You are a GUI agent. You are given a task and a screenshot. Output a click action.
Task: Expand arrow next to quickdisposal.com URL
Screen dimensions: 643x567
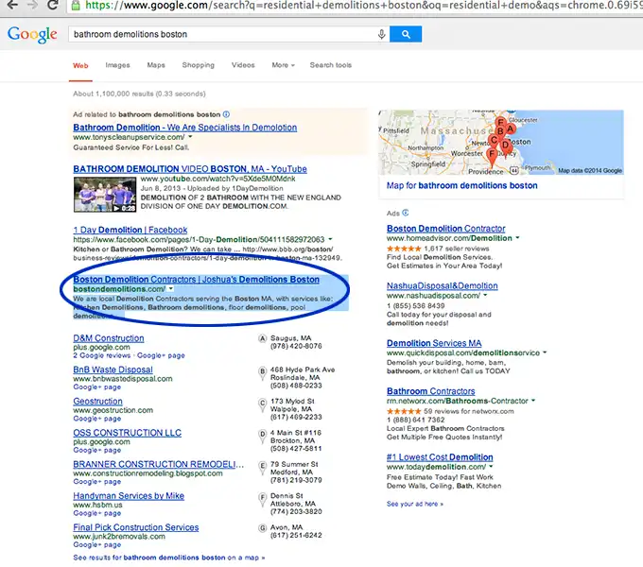tap(545, 352)
